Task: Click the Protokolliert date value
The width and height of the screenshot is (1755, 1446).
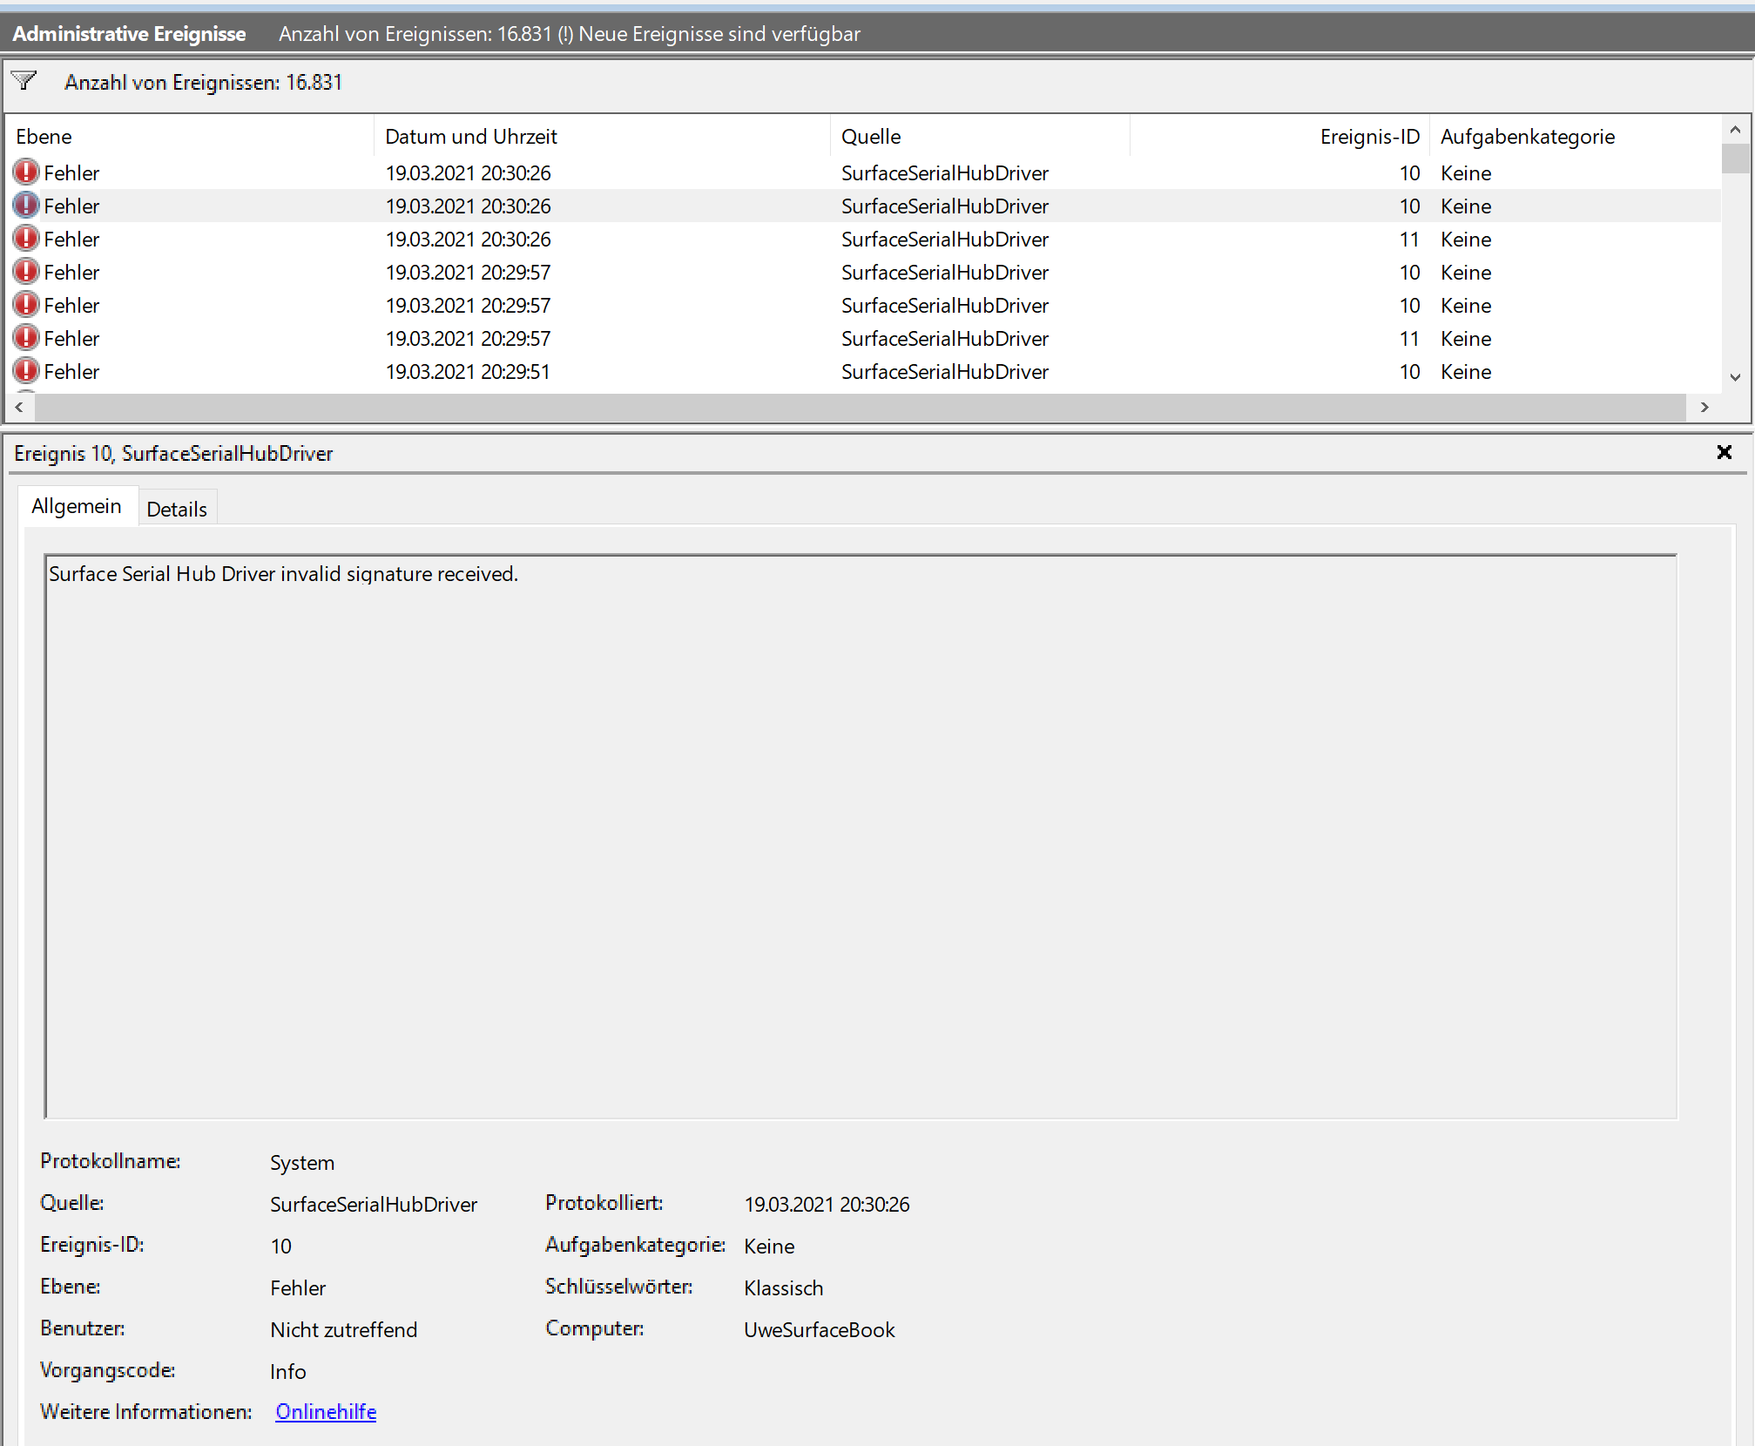Action: click(x=826, y=1204)
